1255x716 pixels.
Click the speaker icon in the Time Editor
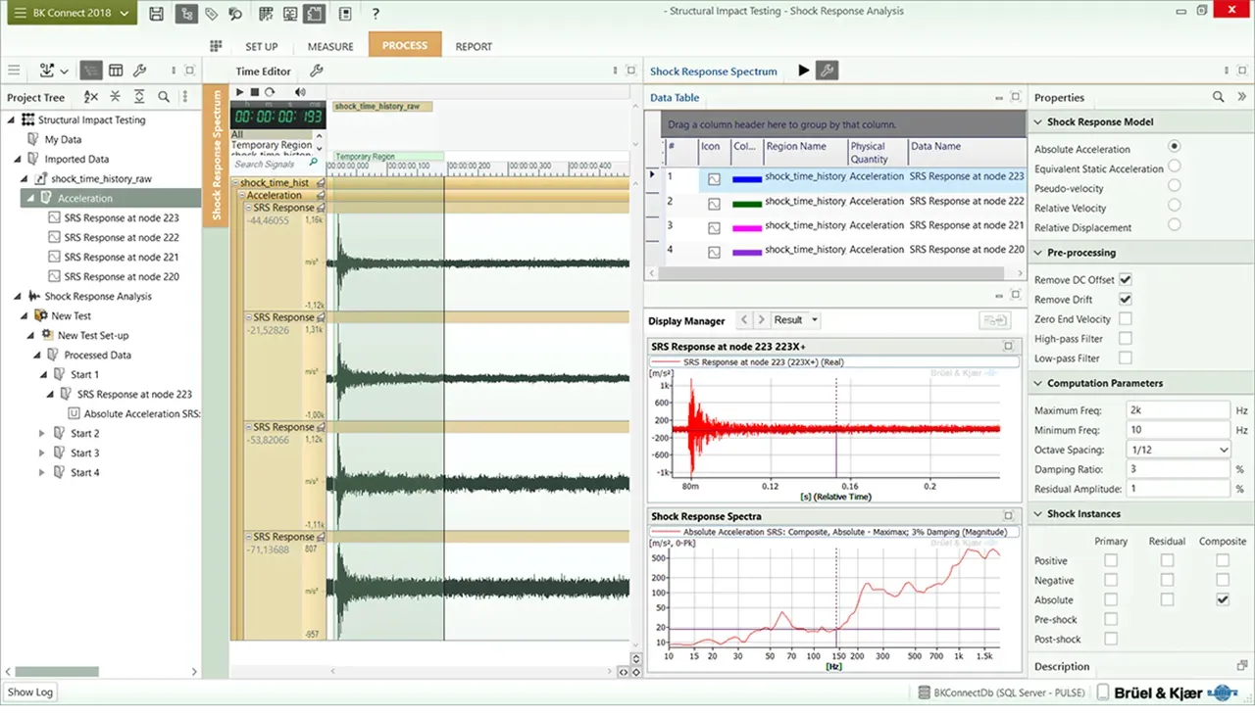300,92
